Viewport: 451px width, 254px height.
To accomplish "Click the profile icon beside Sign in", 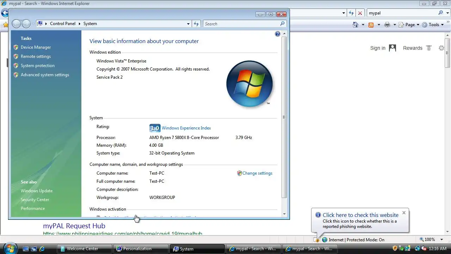I will 393,48.
